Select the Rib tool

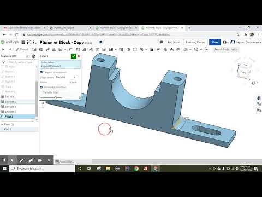91,49
